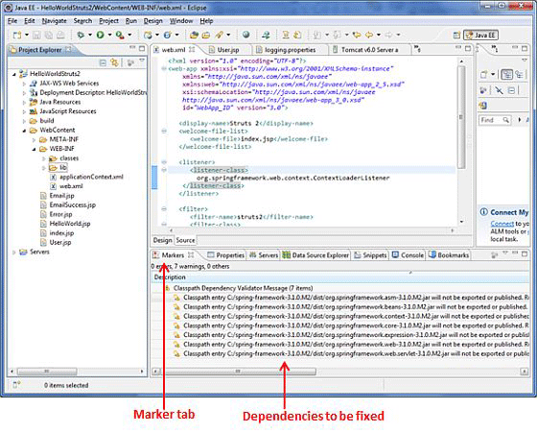The width and height of the screenshot is (537, 433).
Task: Minimize the Project Explorer panel
Action: (132, 48)
